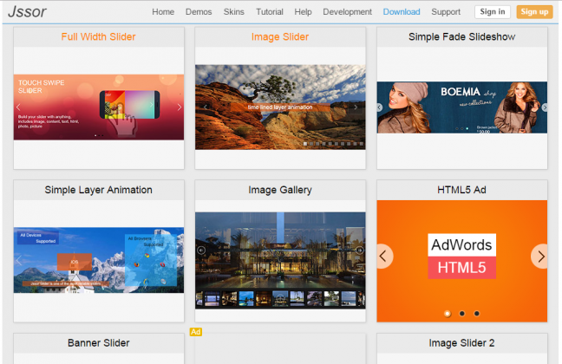Click the orange Sign up button
This screenshot has height=364, width=562.
tap(534, 12)
